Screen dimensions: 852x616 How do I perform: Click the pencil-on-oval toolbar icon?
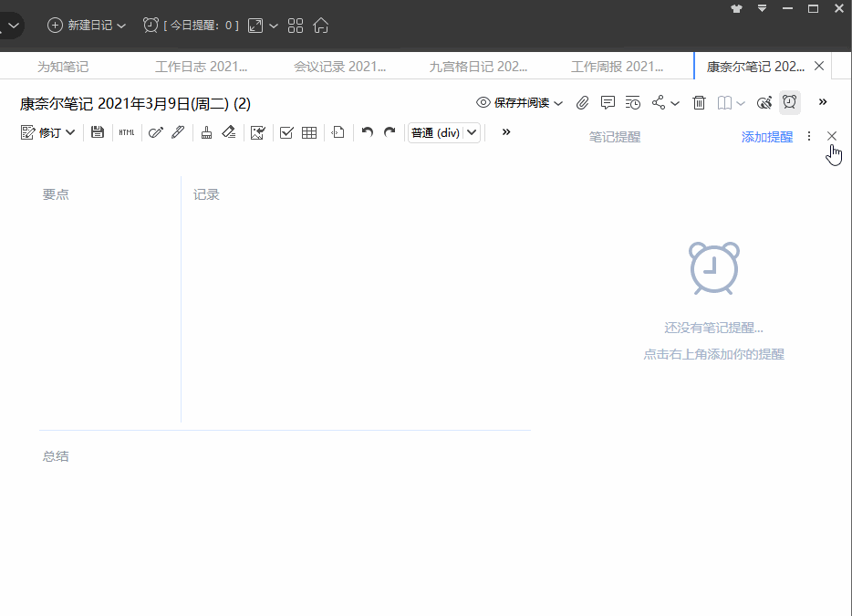coord(156,132)
